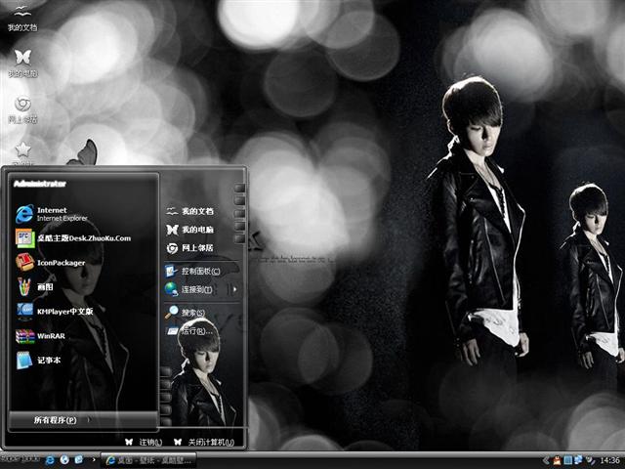
Task: Expand the quick launch overflow chevron
Action: point(94,460)
